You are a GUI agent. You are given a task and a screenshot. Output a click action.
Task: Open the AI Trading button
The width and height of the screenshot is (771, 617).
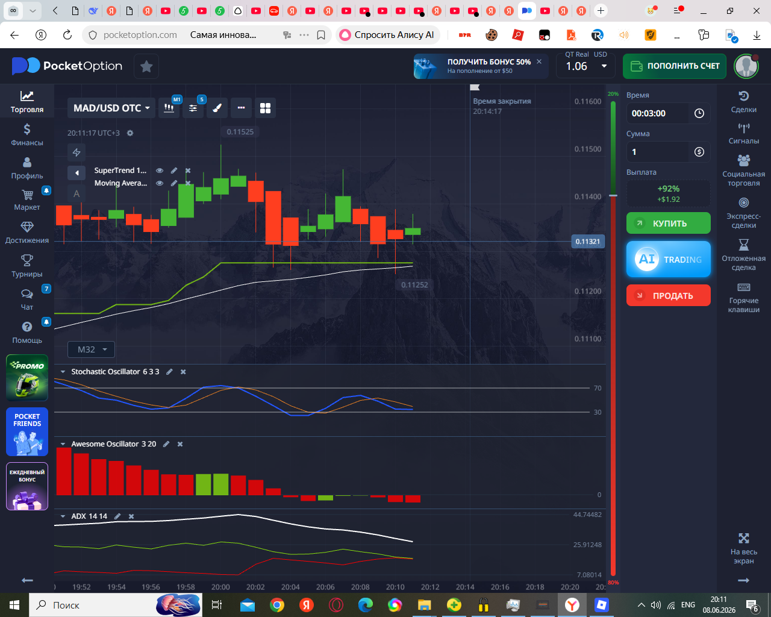click(x=669, y=259)
